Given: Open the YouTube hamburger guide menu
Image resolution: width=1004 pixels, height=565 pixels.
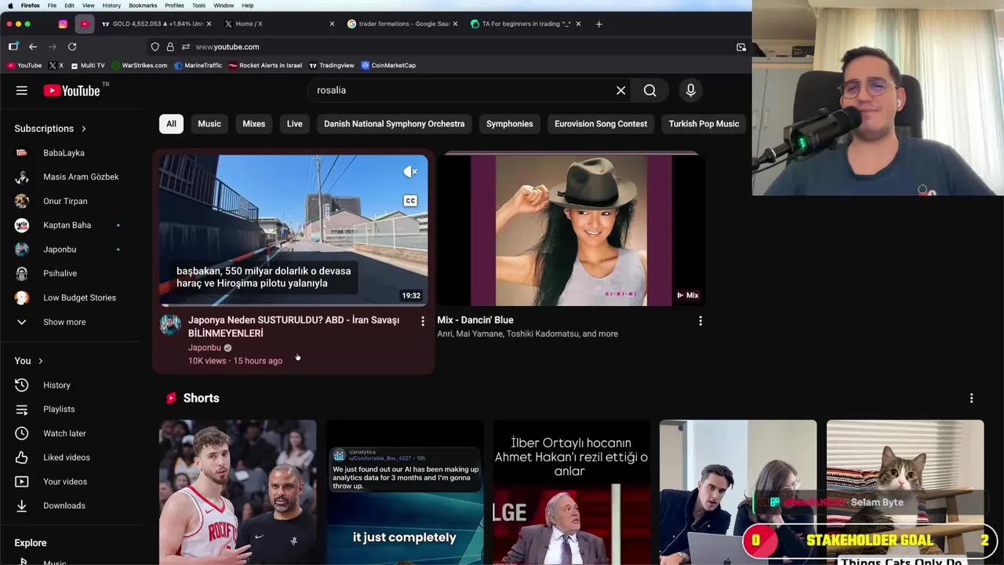Looking at the screenshot, I should tap(22, 91).
